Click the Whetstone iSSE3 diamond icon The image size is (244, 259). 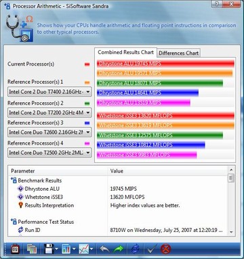point(20,197)
